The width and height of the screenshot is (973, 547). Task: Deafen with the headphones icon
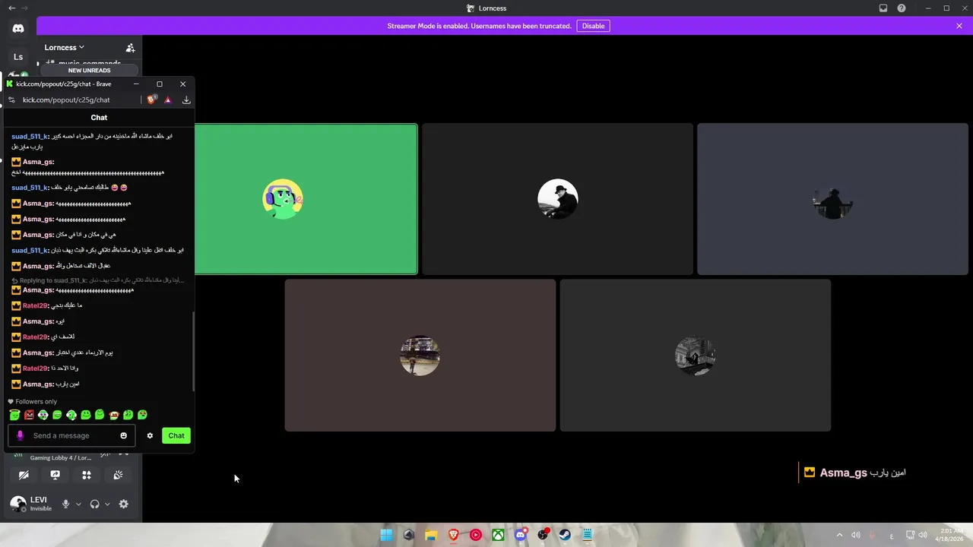pos(95,504)
